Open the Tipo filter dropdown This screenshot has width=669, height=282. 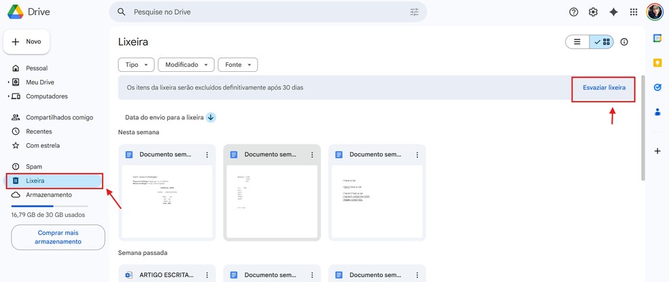(x=136, y=65)
